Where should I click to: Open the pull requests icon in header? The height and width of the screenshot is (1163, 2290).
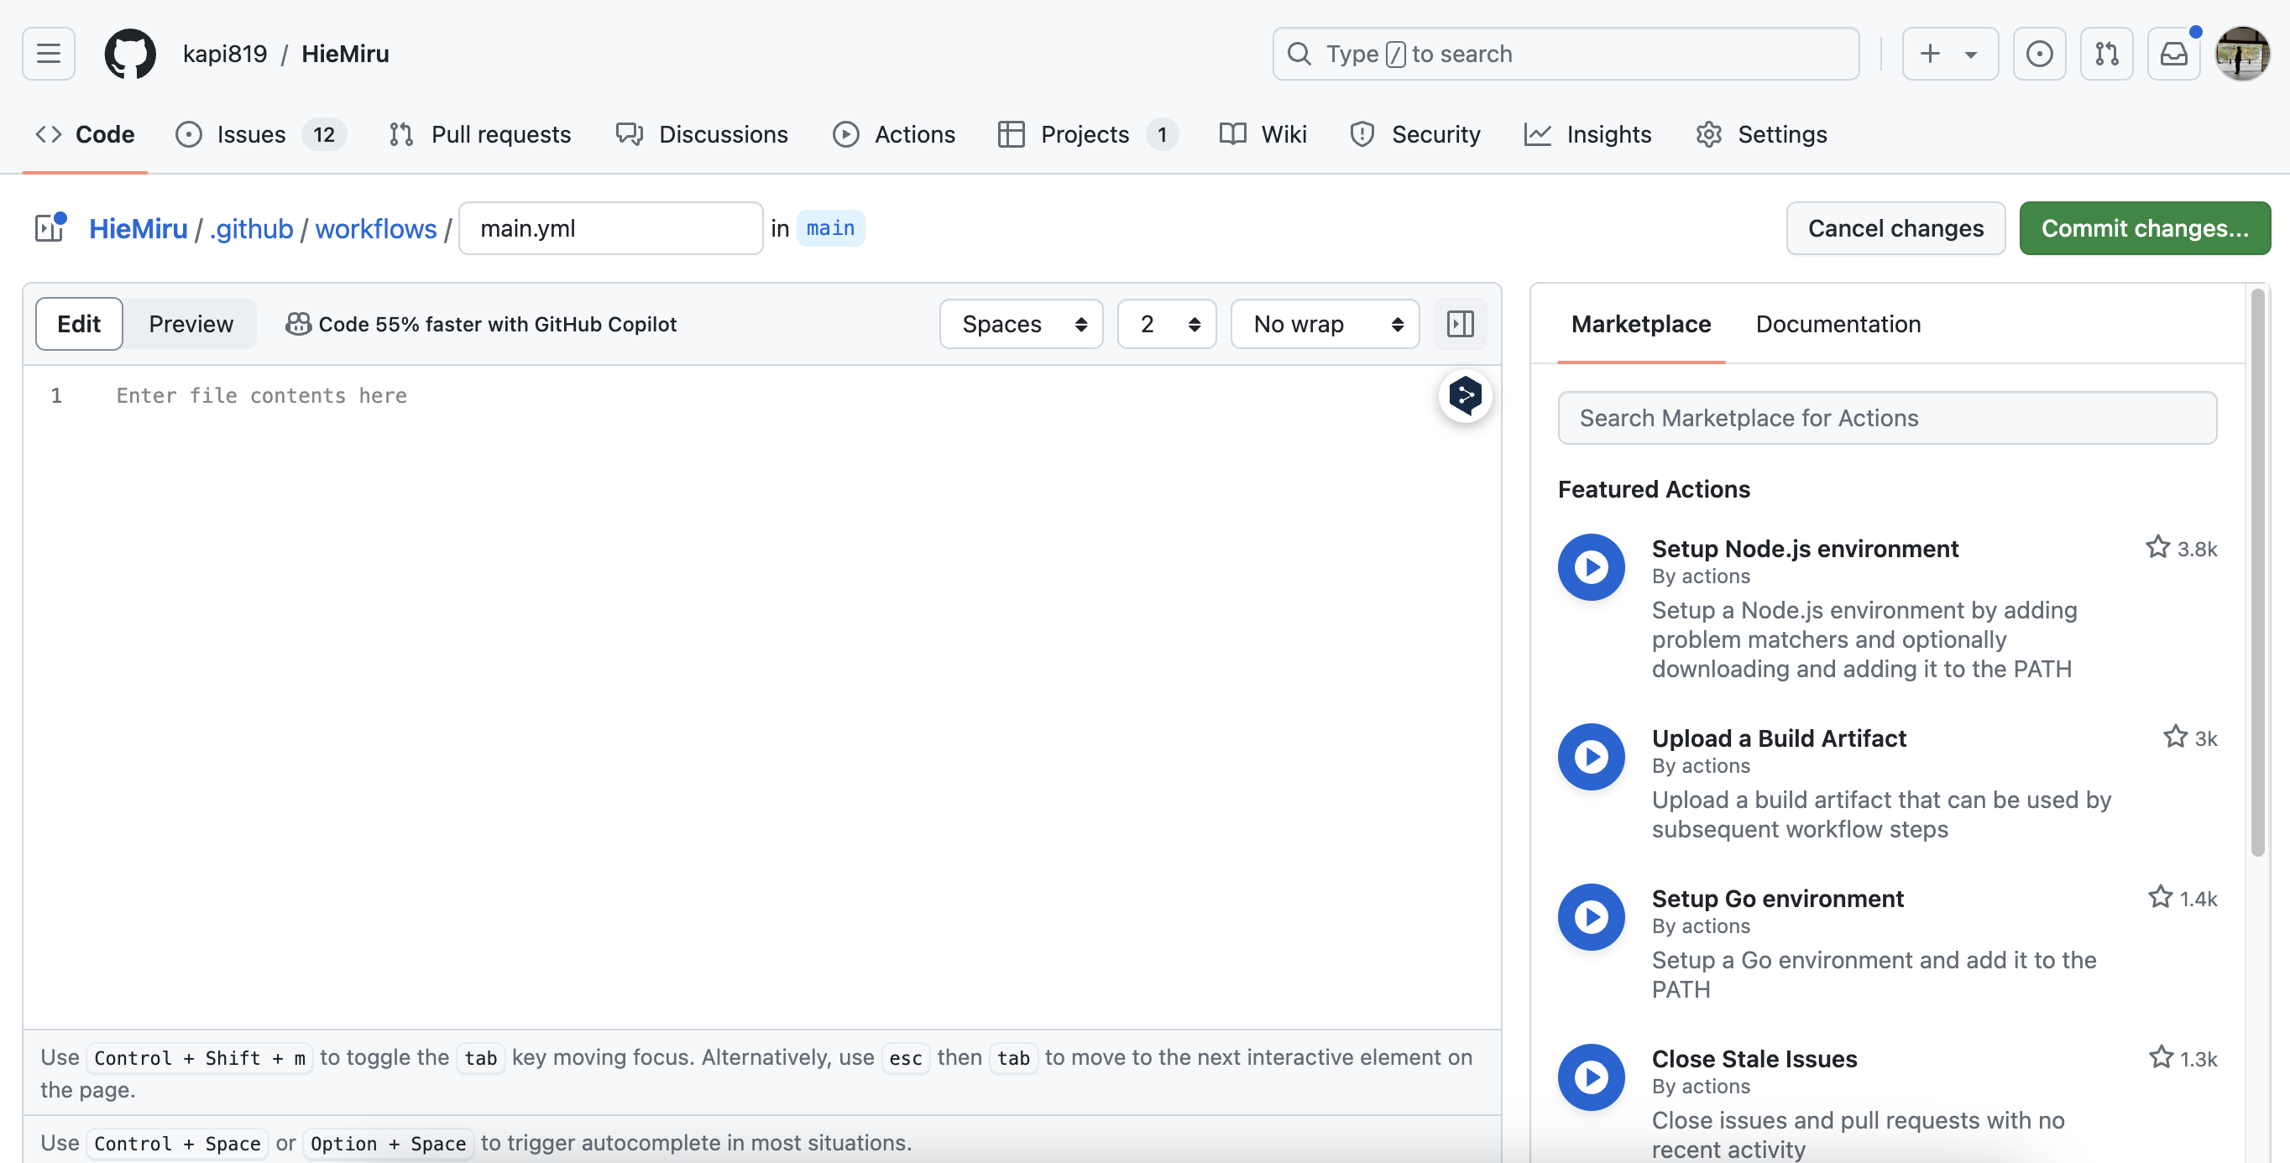click(2106, 54)
